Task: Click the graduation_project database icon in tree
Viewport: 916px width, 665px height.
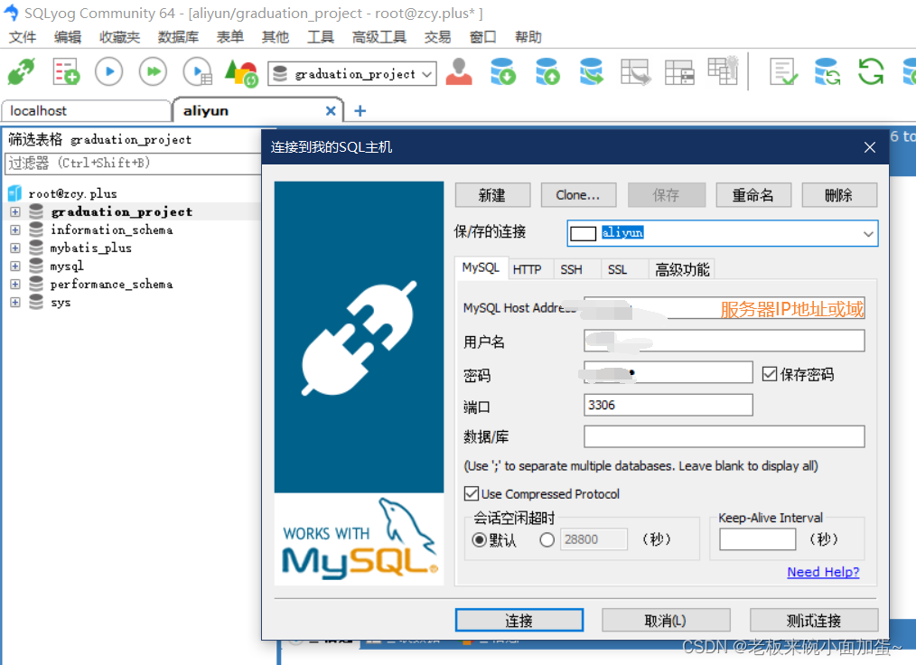Action: coord(36,211)
